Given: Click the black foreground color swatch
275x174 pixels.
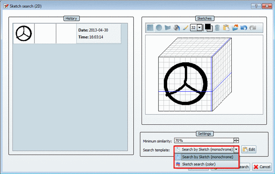Looking at the screenshot, I should click(208, 26).
